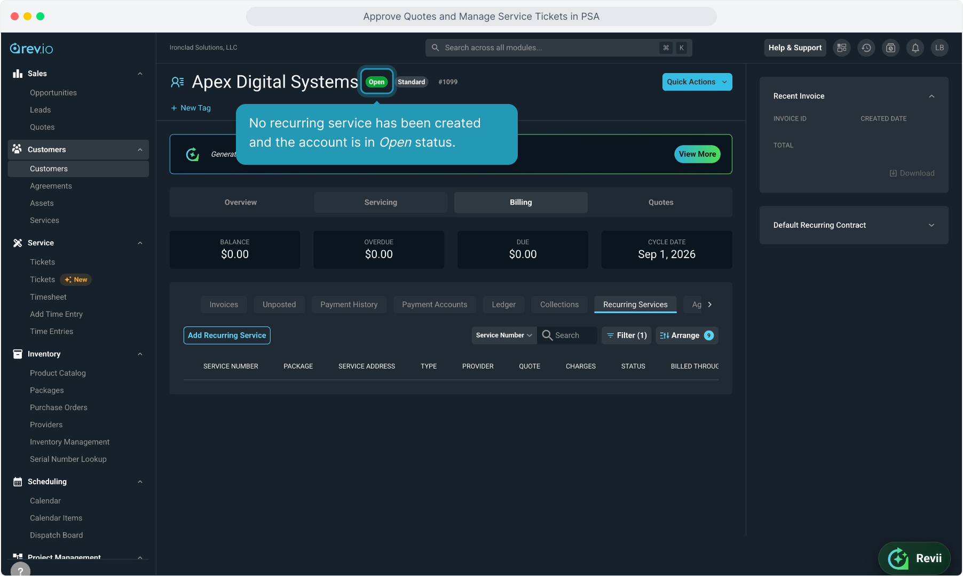Click the download icon in Recent Invoice
The image size is (963, 576).
coord(893,173)
